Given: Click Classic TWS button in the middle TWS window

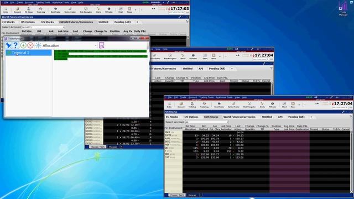Looking at the screenshot, I should (97, 147).
